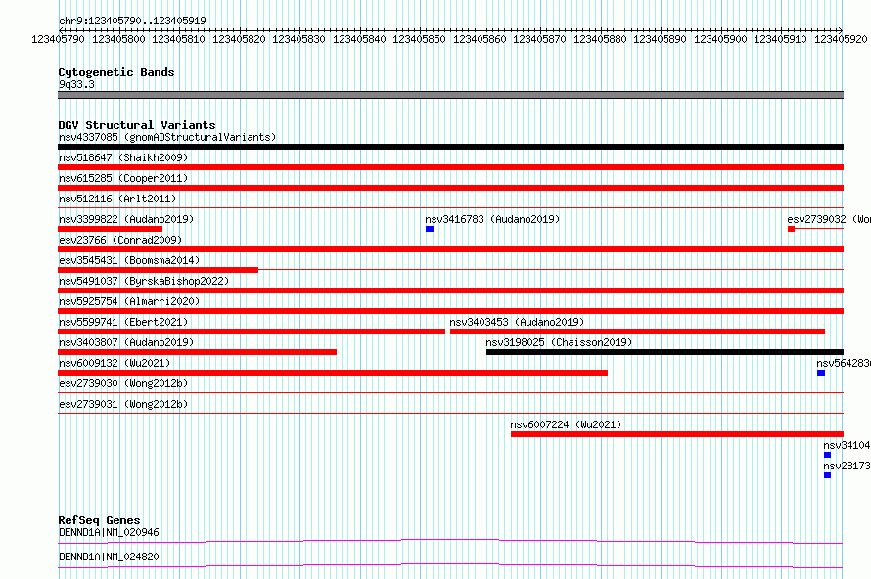Click the nsv6007224 (Wu2021) label
Screen dimensions: 871x579
click(566, 424)
